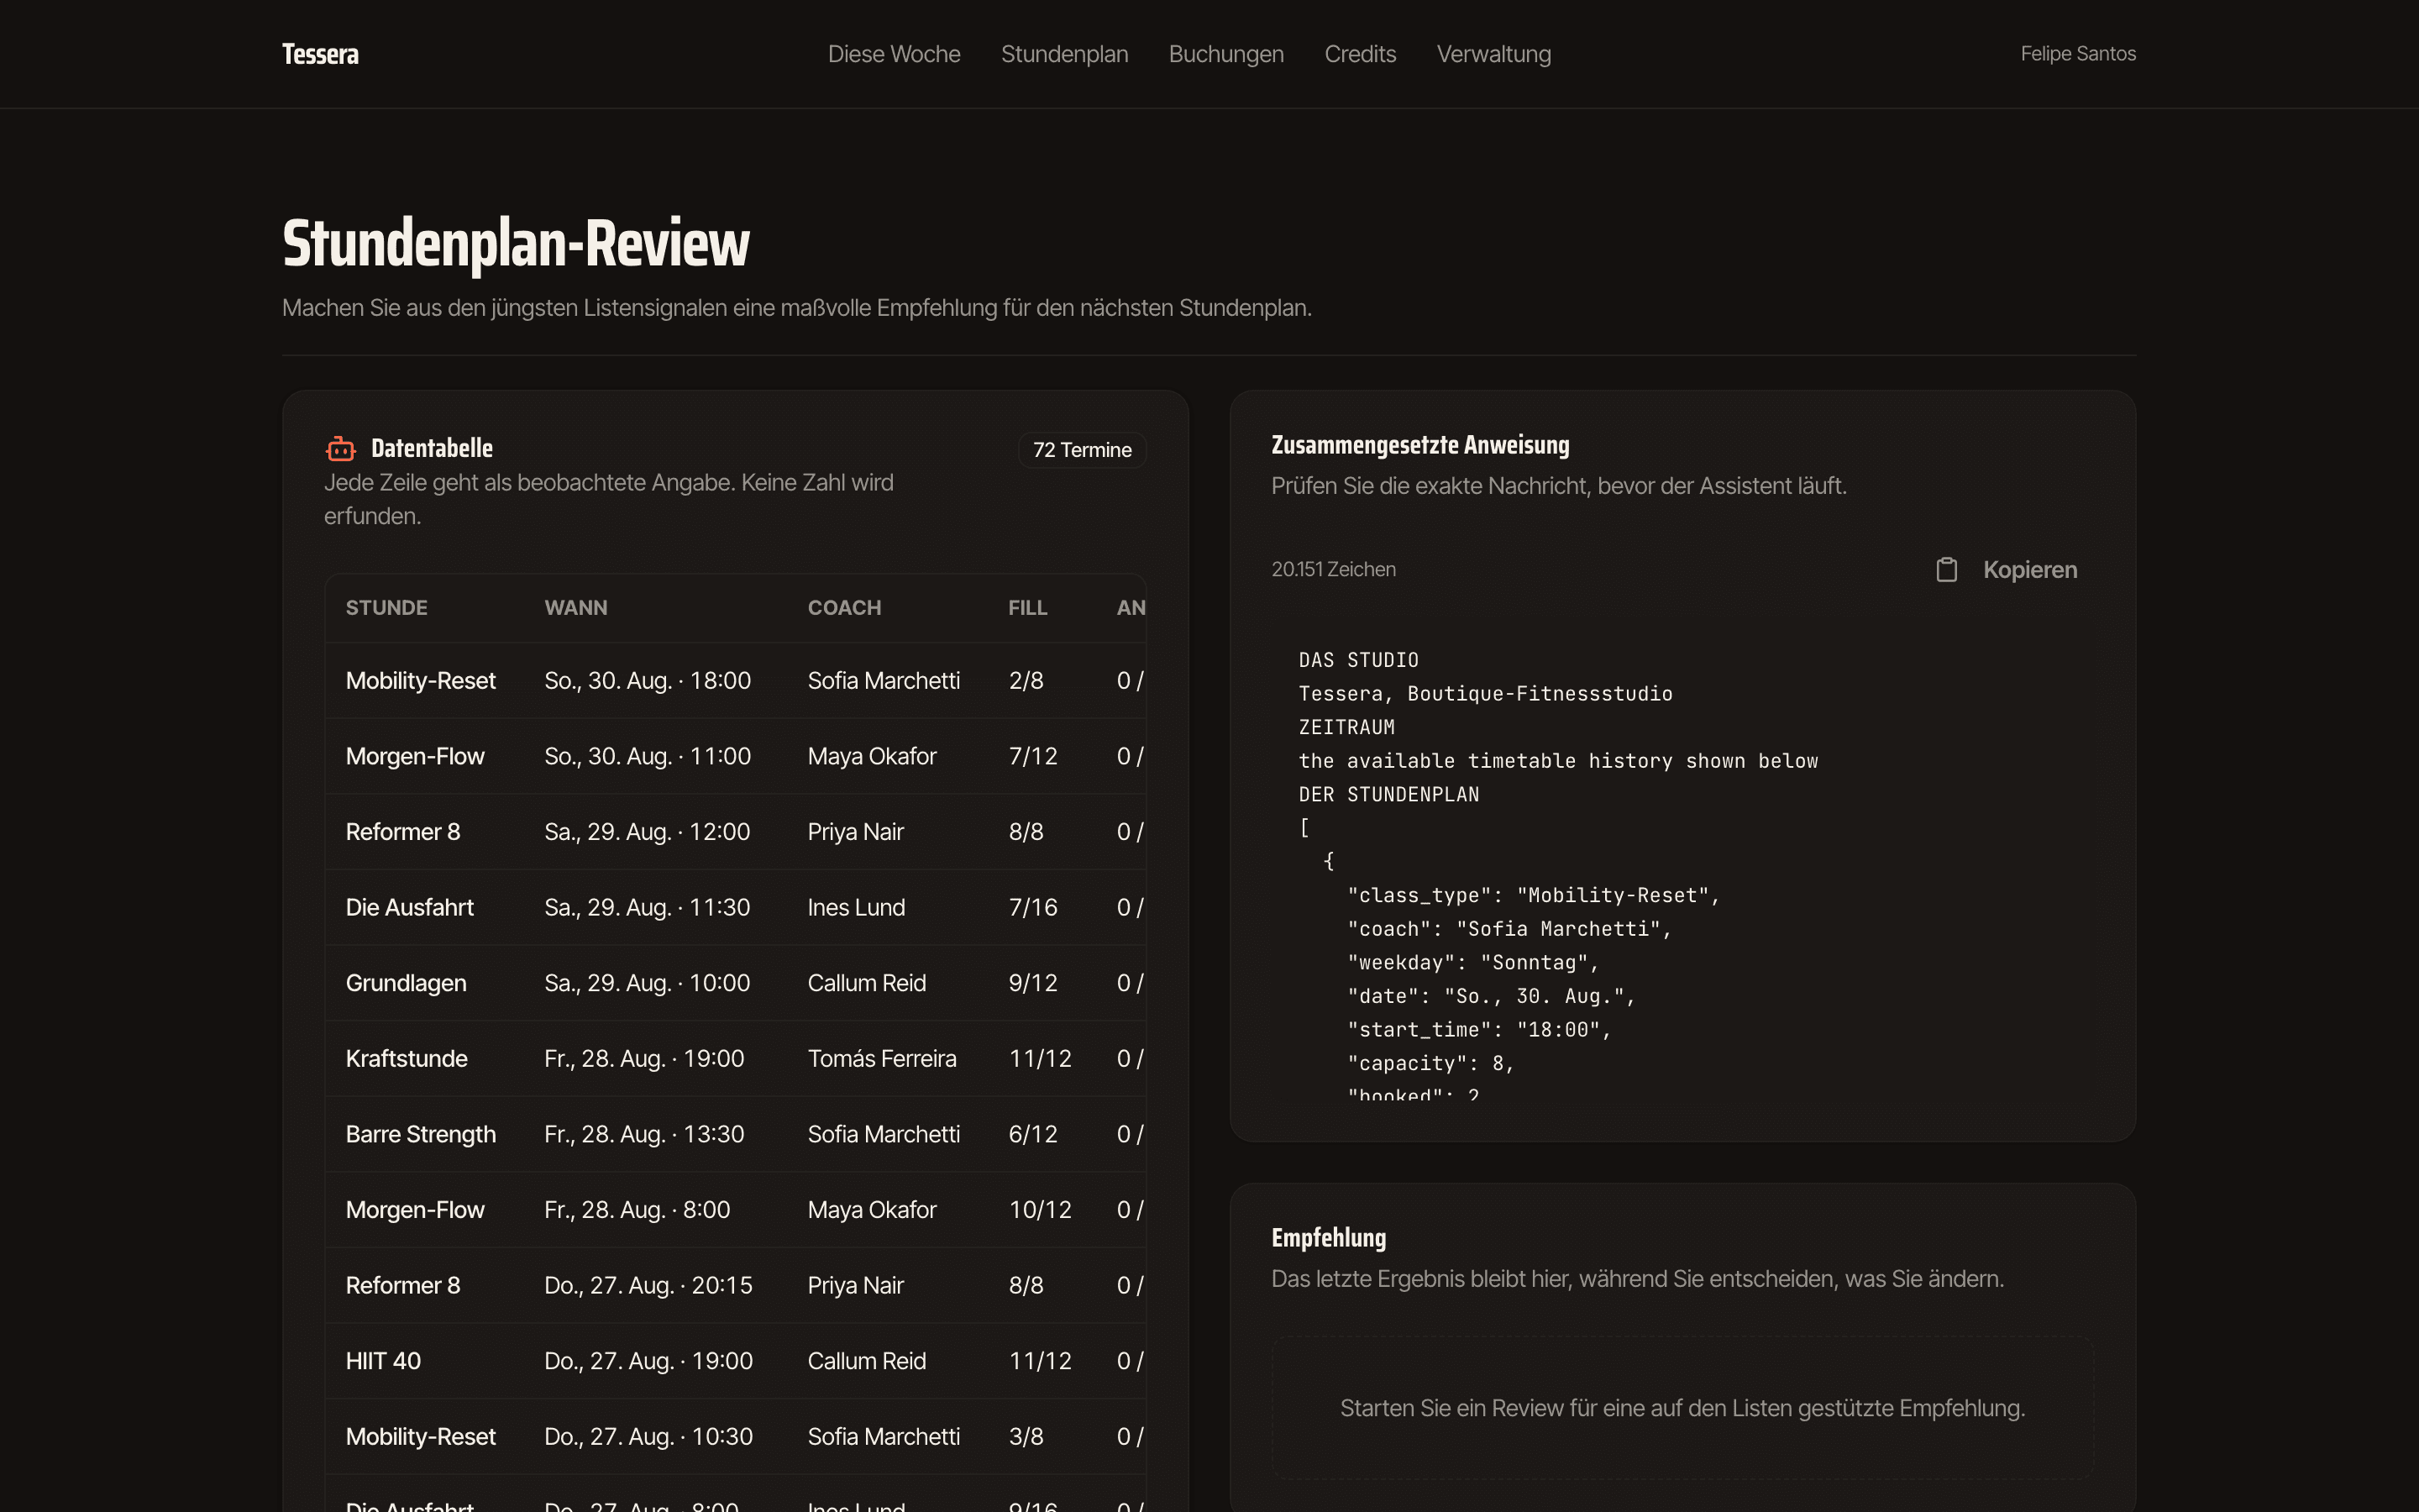Click the WANN column header

pos(575,608)
